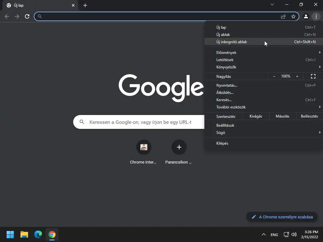This screenshot has width=323, height=242.
Task: Open the tab search chevron
Action: pos(272,4)
